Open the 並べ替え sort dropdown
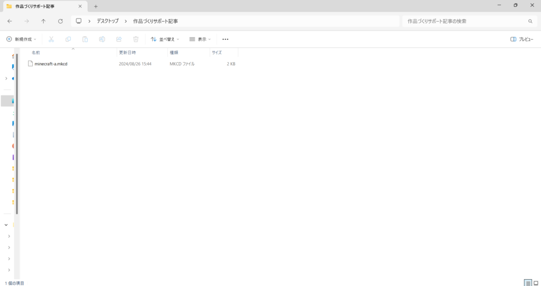The image size is (541, 286). click(165, 39)
